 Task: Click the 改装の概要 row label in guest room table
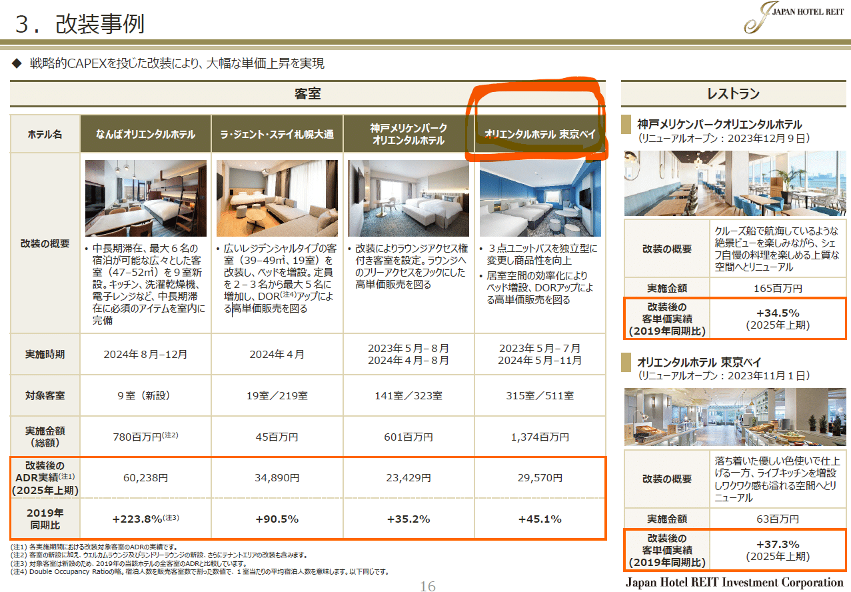point(45,244)
